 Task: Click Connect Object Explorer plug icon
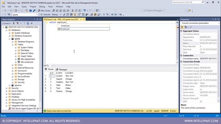point(14,23)
